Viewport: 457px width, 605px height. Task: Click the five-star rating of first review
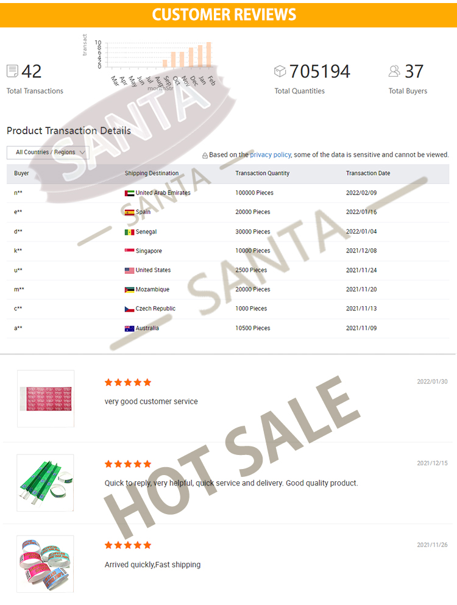(127, 382)
